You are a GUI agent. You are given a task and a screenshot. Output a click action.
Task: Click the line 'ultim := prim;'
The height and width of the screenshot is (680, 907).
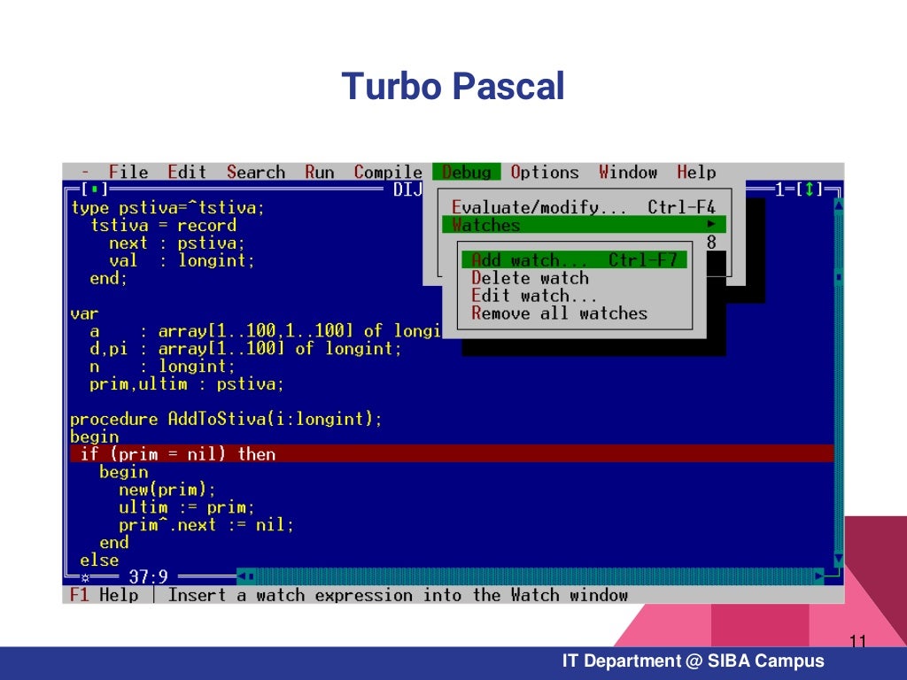(186, 507)
